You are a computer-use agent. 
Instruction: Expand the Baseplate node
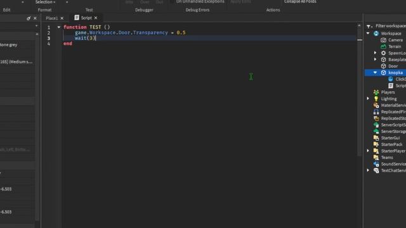click(x=375, y=59)
